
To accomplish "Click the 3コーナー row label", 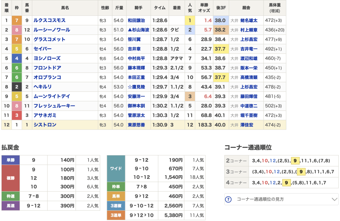I will coord(236,172).
